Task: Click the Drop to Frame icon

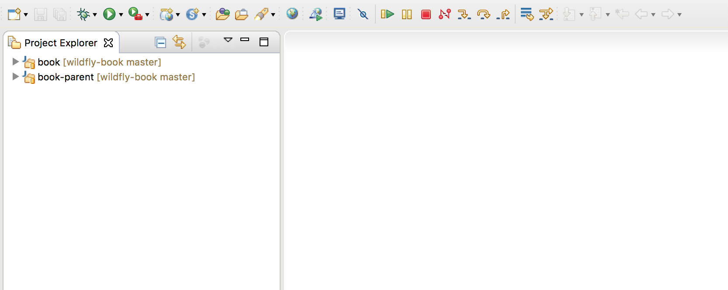Action: (x=527, y=14)
